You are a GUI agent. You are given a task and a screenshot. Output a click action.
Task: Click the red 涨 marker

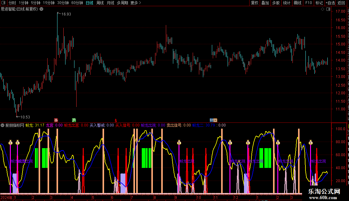pyautogui.click(x=56, y=120)
